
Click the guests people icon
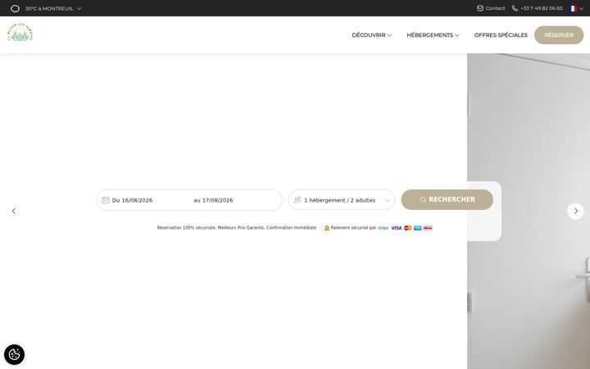click(x=297, y=200)
